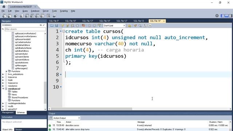Commit the current transaction

(x=89, y=25)
